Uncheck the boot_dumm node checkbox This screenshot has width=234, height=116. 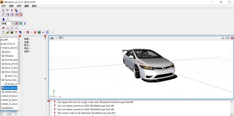[3, 88]
